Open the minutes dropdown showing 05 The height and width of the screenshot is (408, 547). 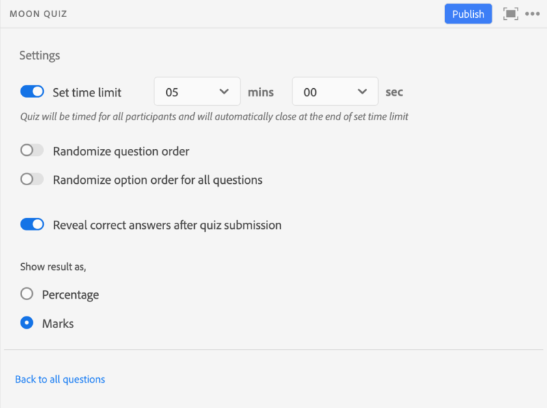[196, 92]
